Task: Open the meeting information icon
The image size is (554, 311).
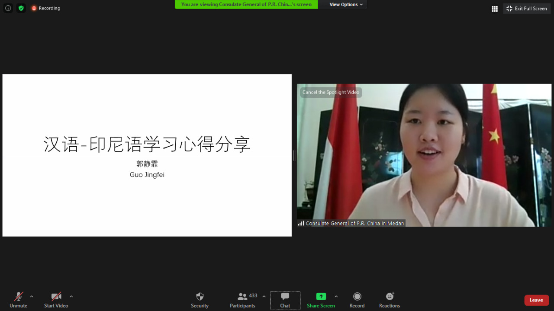Action: 8,8
